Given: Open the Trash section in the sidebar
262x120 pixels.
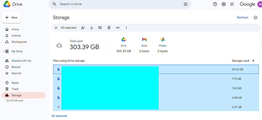Looking at the screenshot, I should [15, 89].
